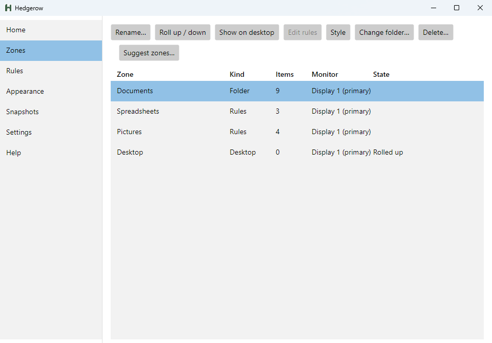Viewport: 492px width, 343px height.
Task: Go to the Rules page
Action: tap(51, 71)
